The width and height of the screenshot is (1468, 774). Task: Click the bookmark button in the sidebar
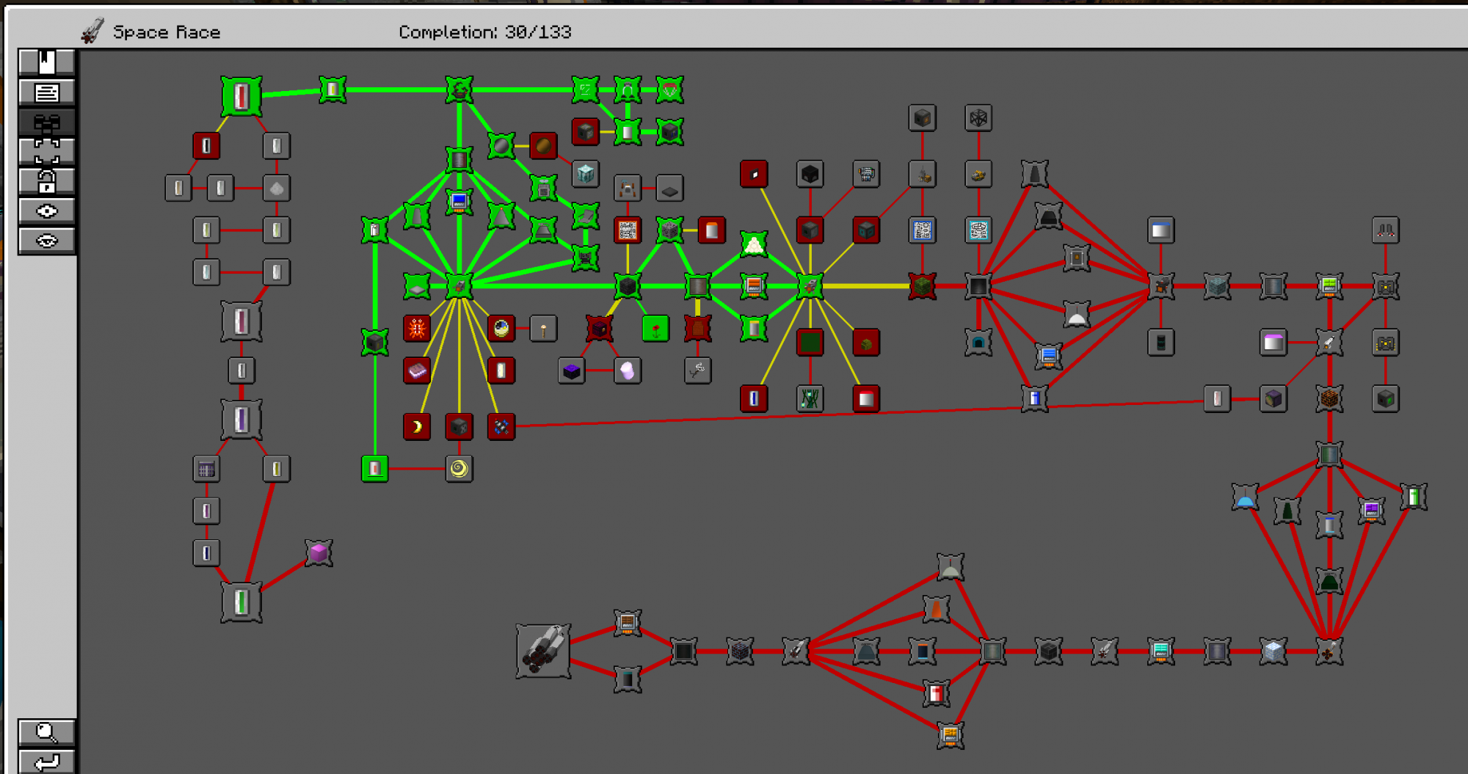pos(46,62)
